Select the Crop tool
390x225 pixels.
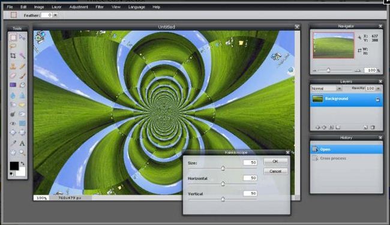tap(13, 55)
